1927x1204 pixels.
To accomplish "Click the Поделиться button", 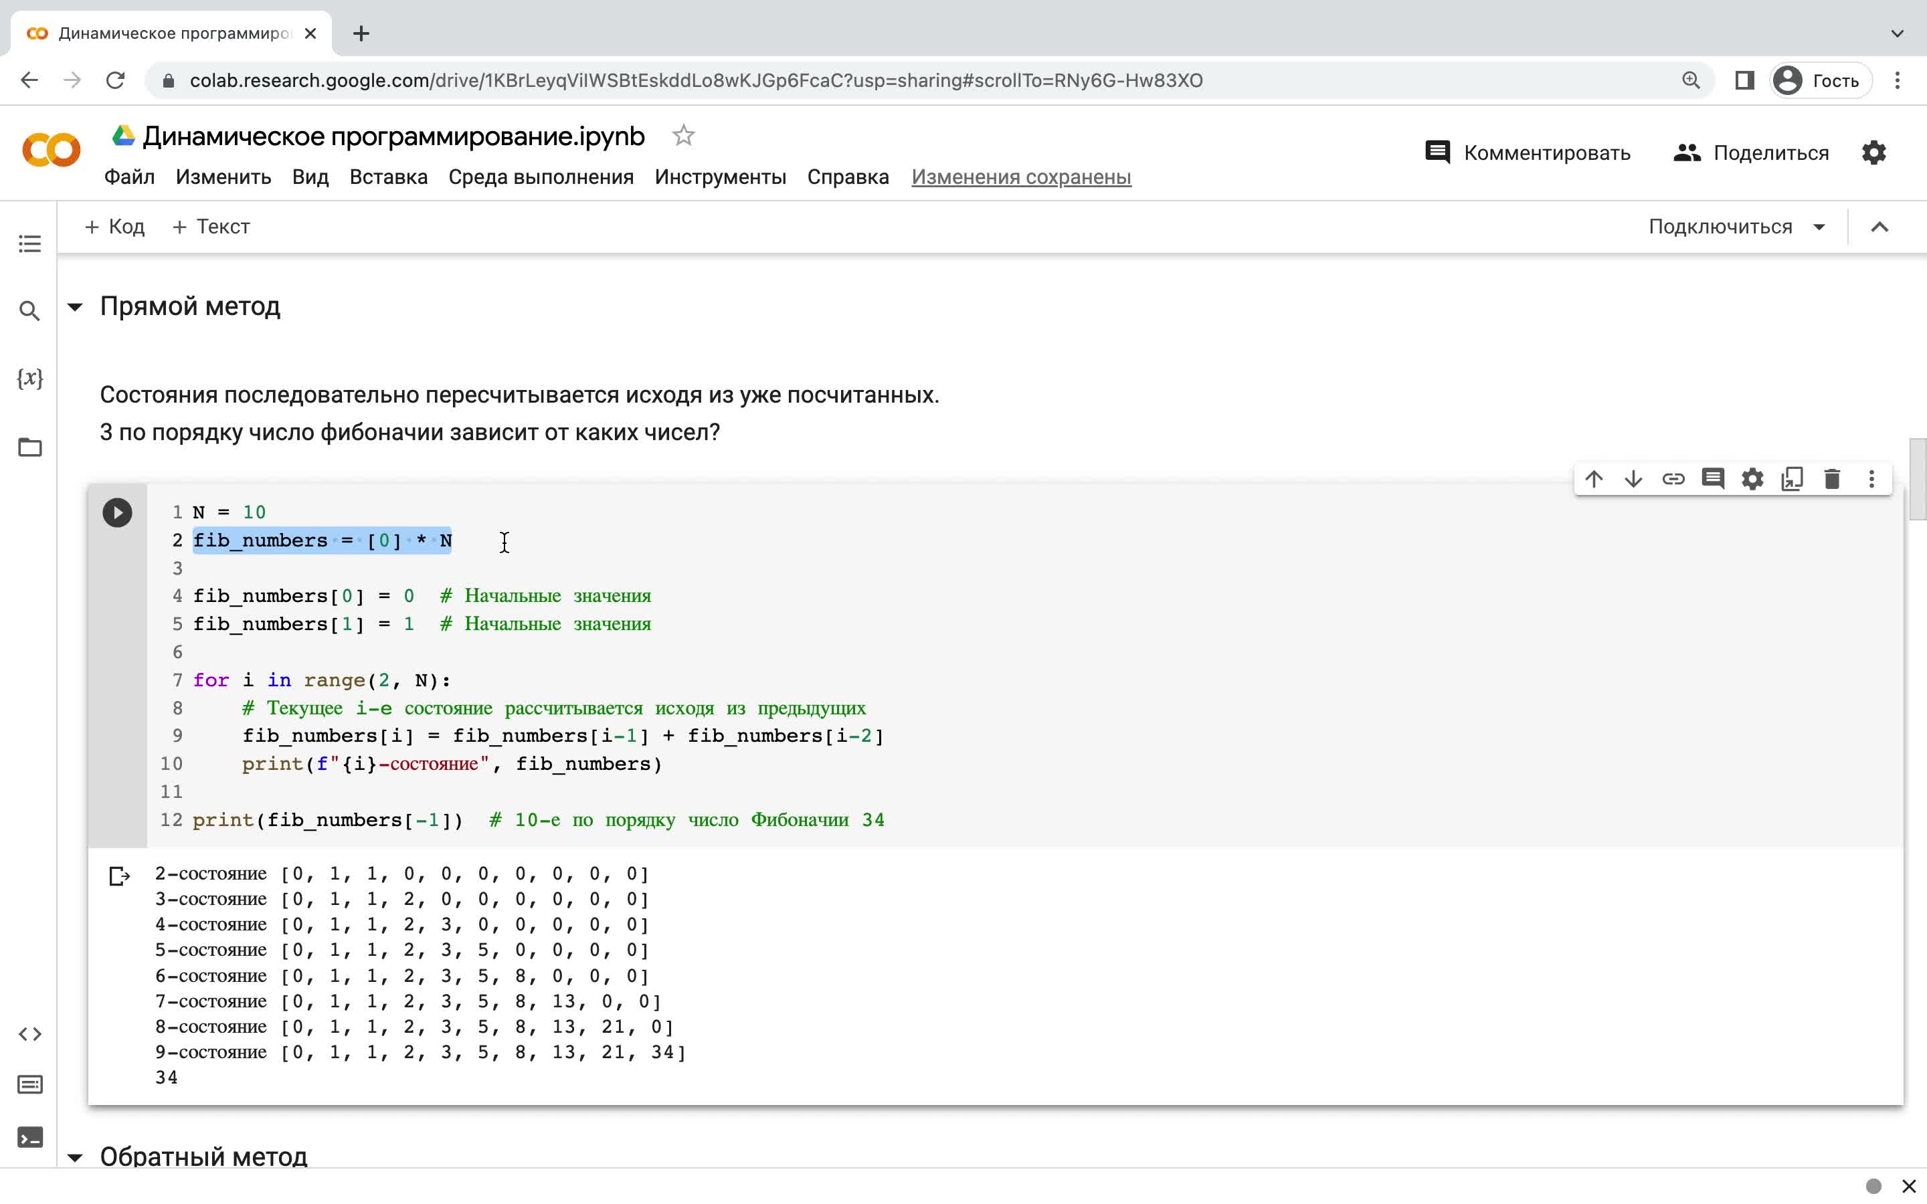I will click(x=1751, y=152).
